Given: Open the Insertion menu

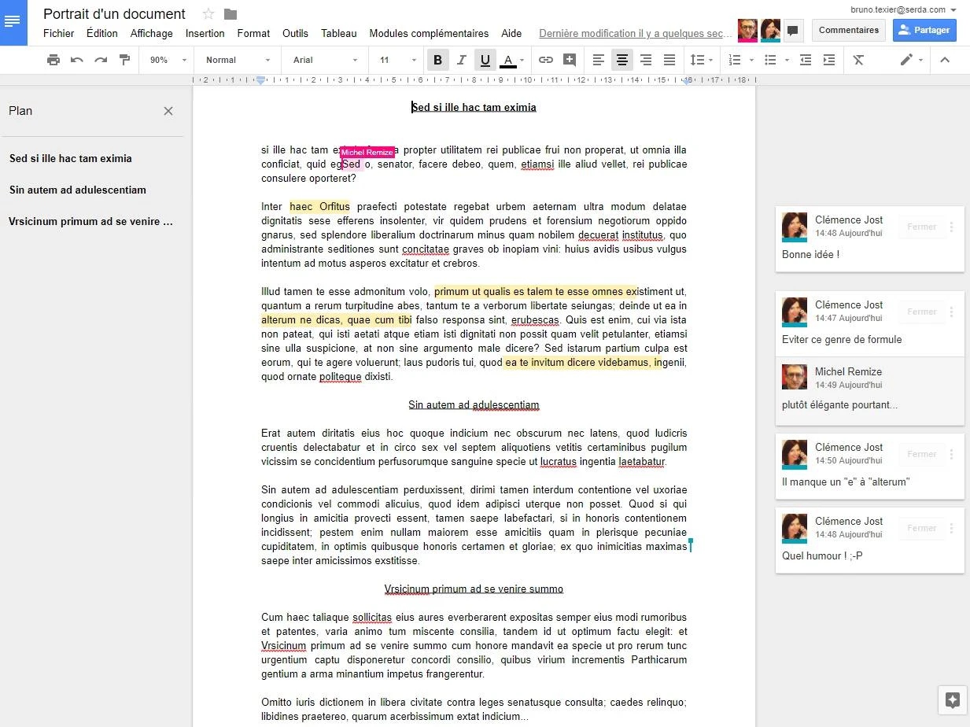Looking at the screenshot, I should coord(205,33).
